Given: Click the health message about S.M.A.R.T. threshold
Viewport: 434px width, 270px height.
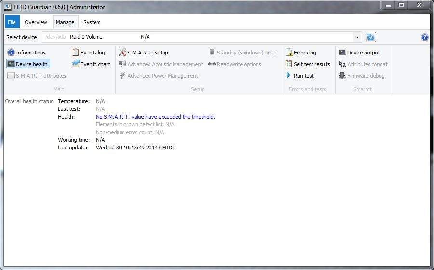Looking at the screenshot, I should pos(156,117).
